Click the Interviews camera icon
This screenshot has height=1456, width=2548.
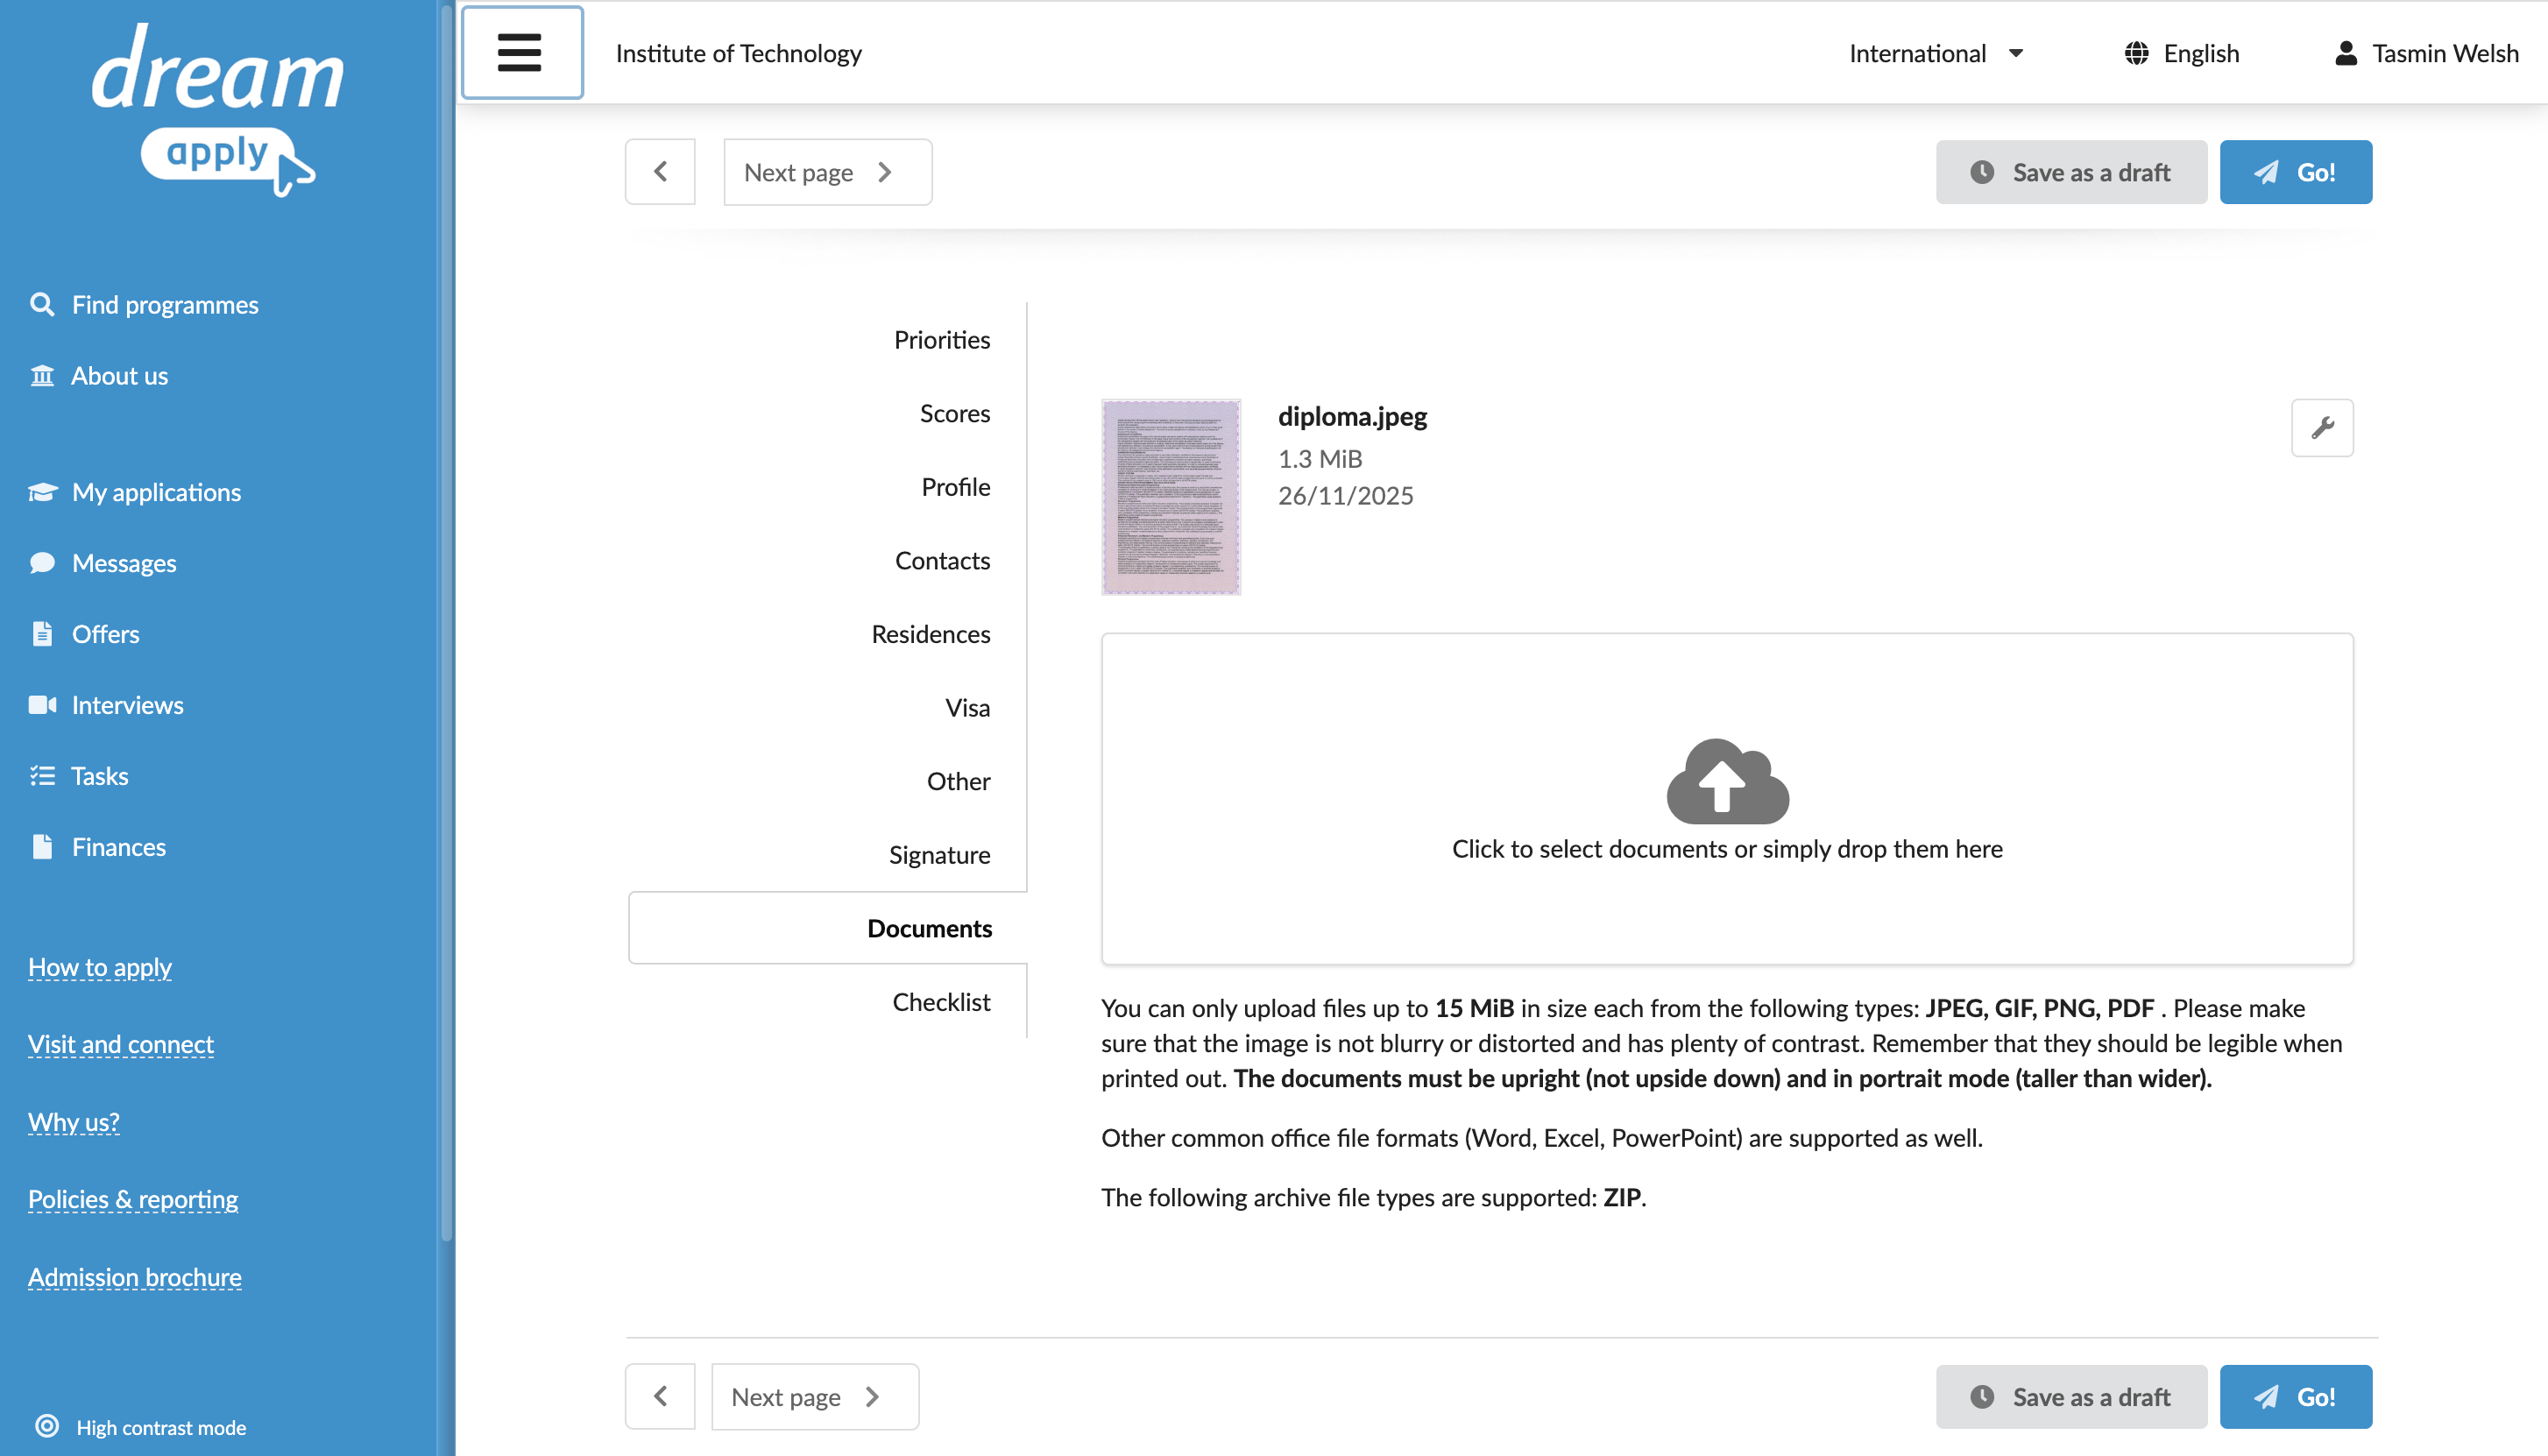coord(42,705)
